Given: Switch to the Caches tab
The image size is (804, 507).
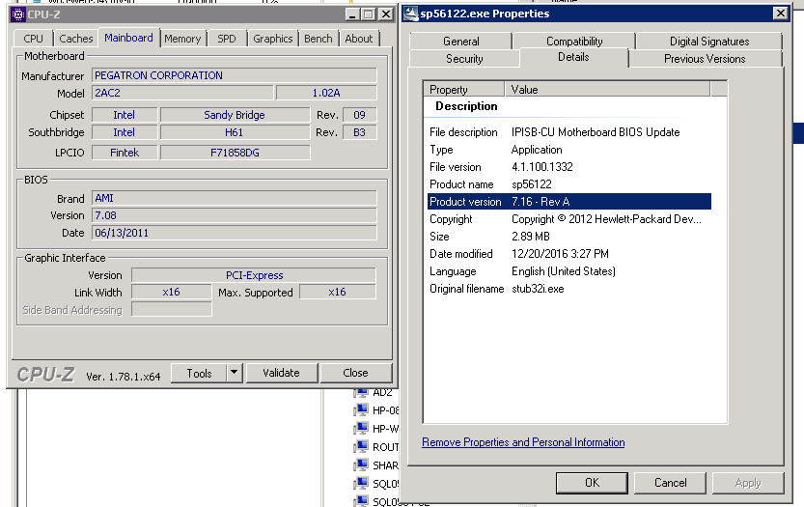Looking at the screenshot, I should pos(76,39).
